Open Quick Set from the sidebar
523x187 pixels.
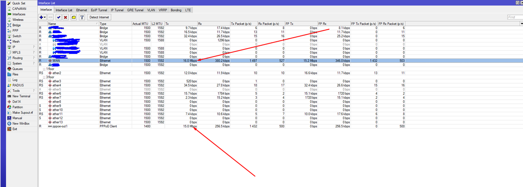pos(18,3)
